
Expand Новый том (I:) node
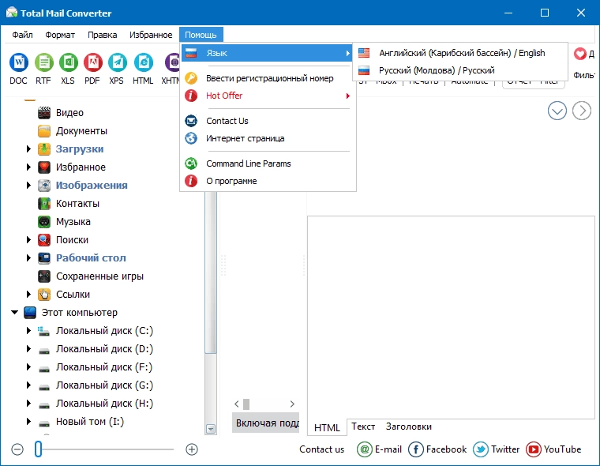[x=28, y=422]
